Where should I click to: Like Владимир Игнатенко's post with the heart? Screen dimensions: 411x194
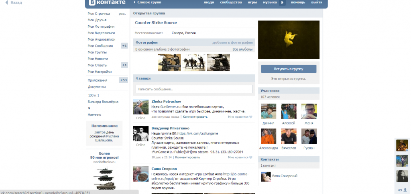tap(250, 157)
